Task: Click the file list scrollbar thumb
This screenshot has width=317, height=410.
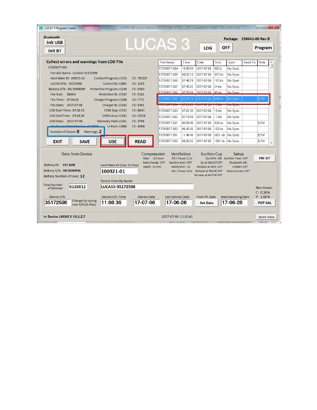Action: [271, 66]
